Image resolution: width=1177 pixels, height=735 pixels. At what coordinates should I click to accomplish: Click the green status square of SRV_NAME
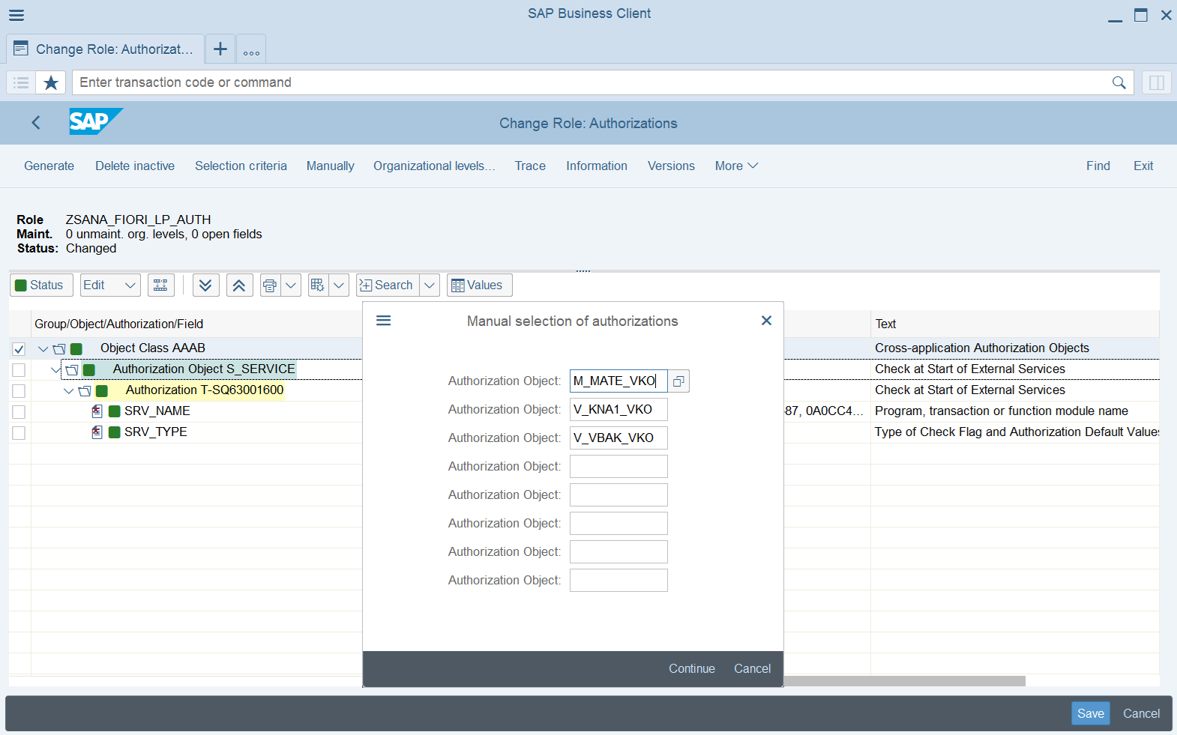click(x=115, y=411)
